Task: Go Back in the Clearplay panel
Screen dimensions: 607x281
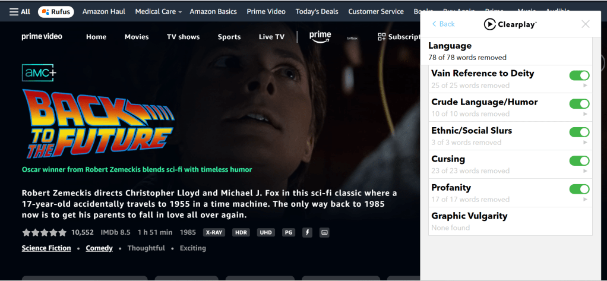Action: 443,24
